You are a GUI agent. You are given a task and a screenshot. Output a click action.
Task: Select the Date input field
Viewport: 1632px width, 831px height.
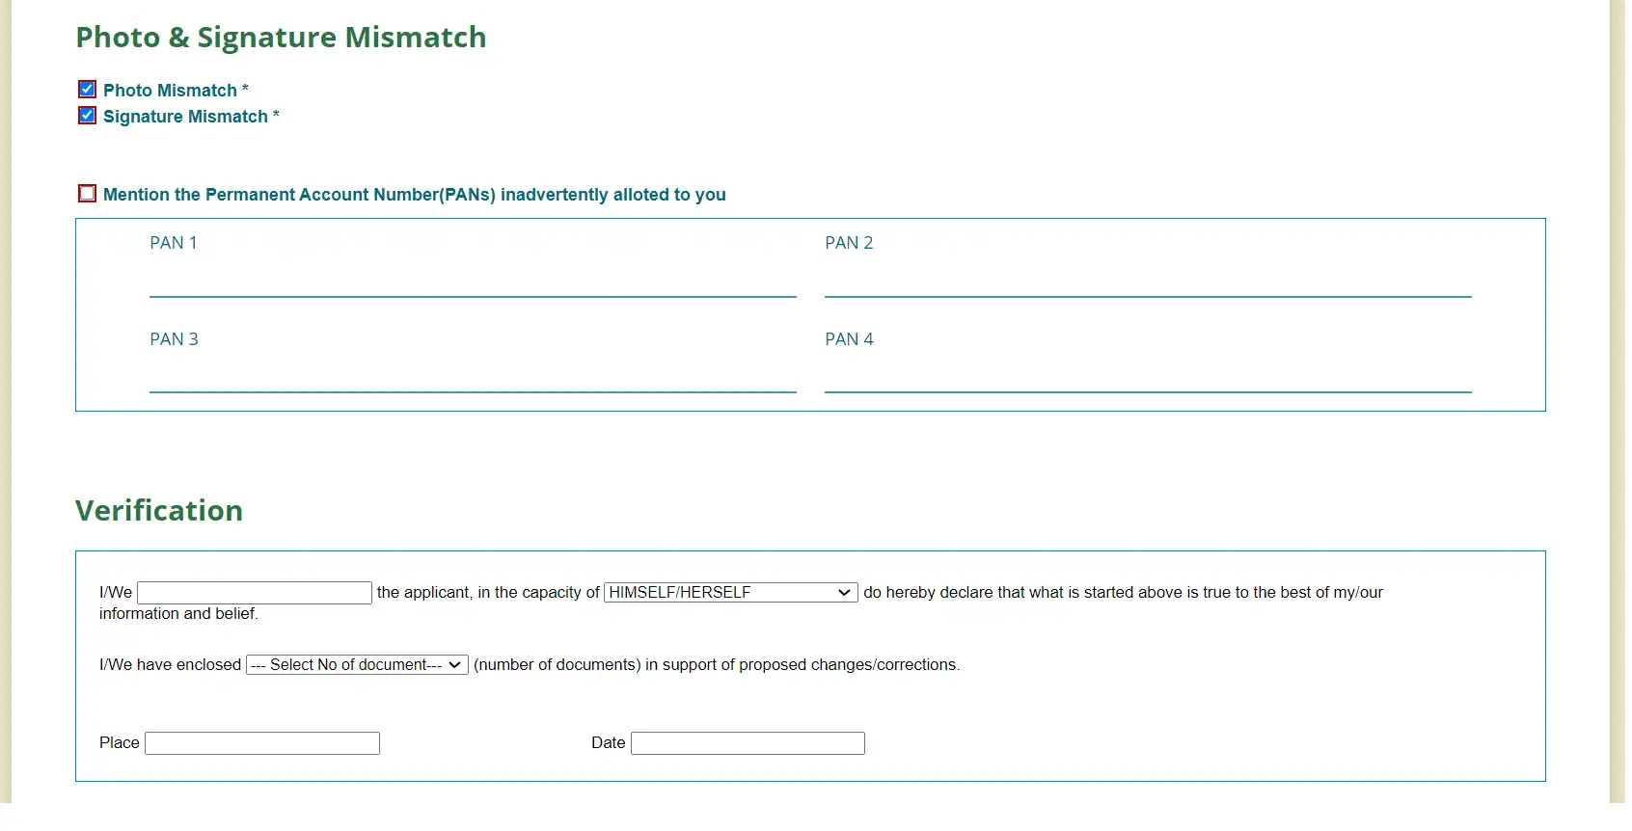coord(748,743)
